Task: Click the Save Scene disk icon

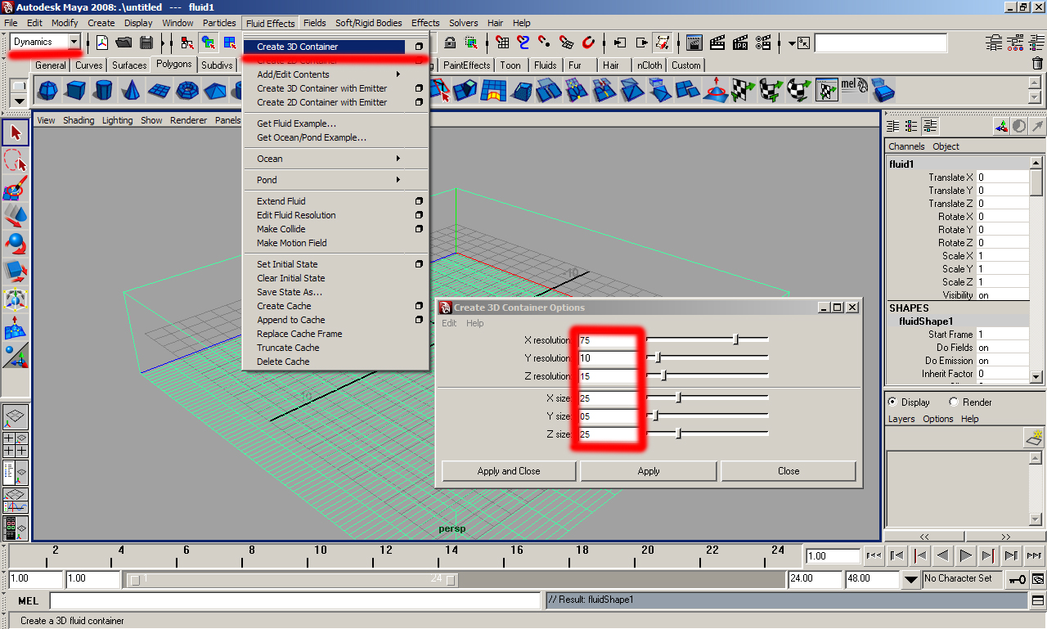Action: [x=146, y=43]
